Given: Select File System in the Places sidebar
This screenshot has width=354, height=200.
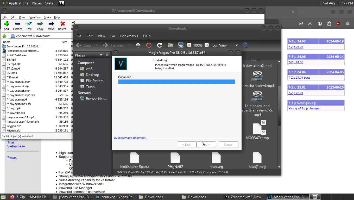Looking at the screenshot, I should (x=92, y=81).
